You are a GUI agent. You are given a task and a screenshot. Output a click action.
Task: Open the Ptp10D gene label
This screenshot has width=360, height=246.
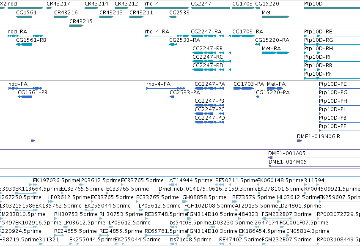(x=313, y=4)
